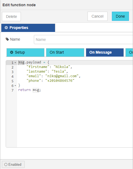
Task: Place cursor on the "Nikola" string value
Action: (x=62, y=67)
